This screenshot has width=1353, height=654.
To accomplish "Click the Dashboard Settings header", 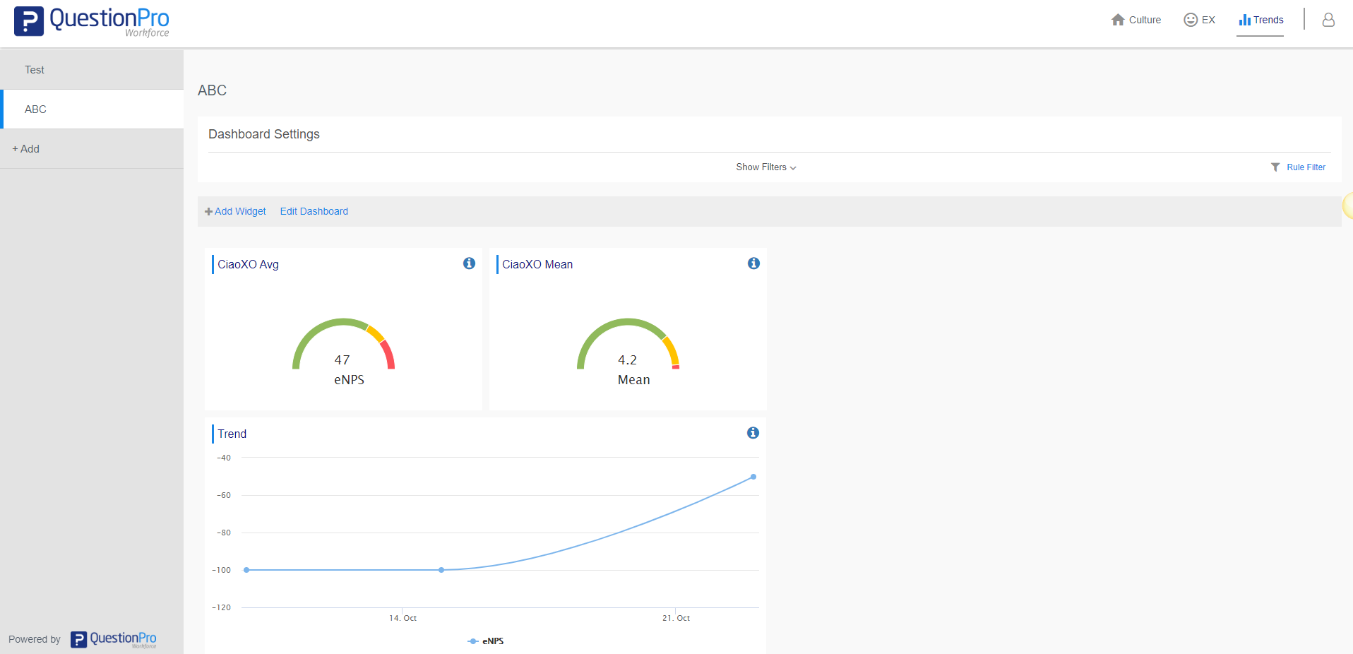I will [x=263, y=133].
